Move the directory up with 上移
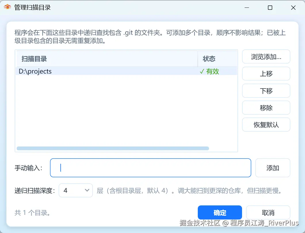The height and width of the screenshot is (233, 305). click(x=266, y=74)
